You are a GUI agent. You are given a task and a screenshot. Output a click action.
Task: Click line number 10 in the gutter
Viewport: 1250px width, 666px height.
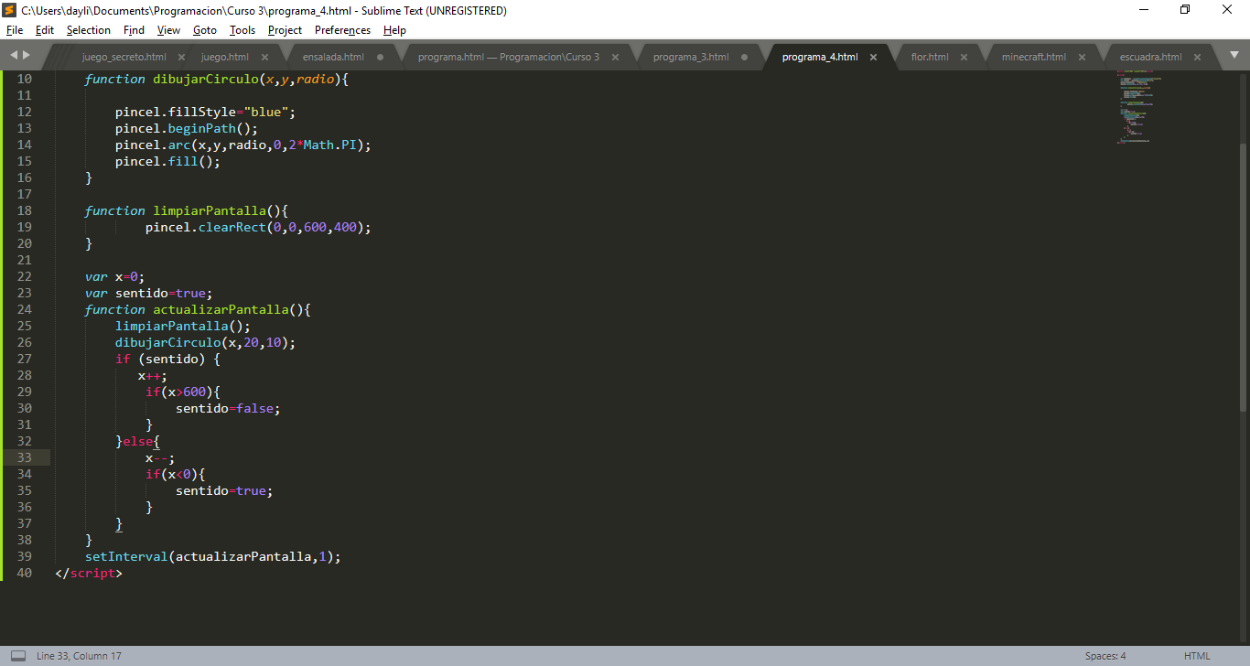coord(25,79)
